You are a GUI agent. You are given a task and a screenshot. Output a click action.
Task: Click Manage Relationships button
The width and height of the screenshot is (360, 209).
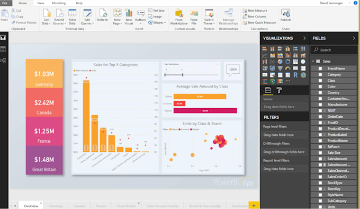pos(229,16)
